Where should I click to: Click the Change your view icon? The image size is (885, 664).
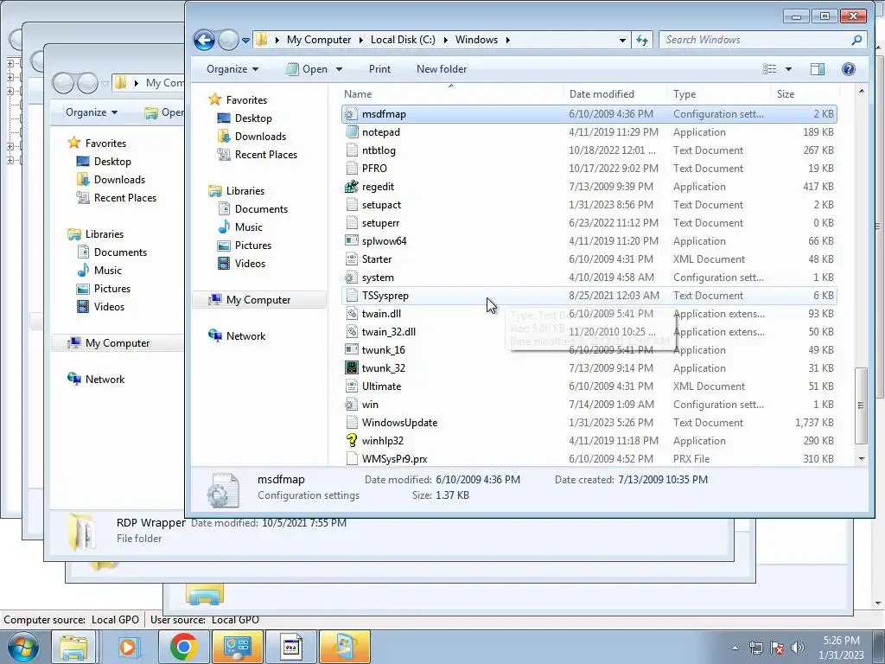[x=770, y=69]
